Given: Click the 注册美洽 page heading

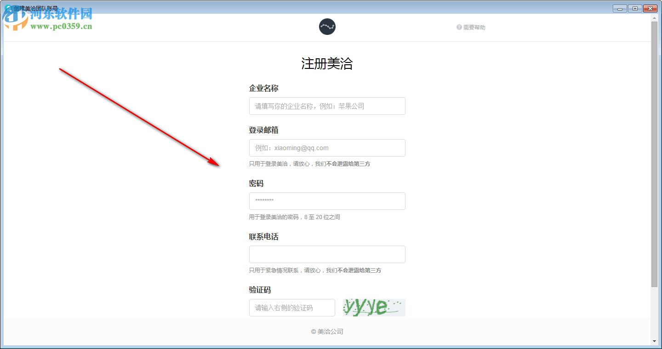Looking at the screenshot, I should (327, 64).
